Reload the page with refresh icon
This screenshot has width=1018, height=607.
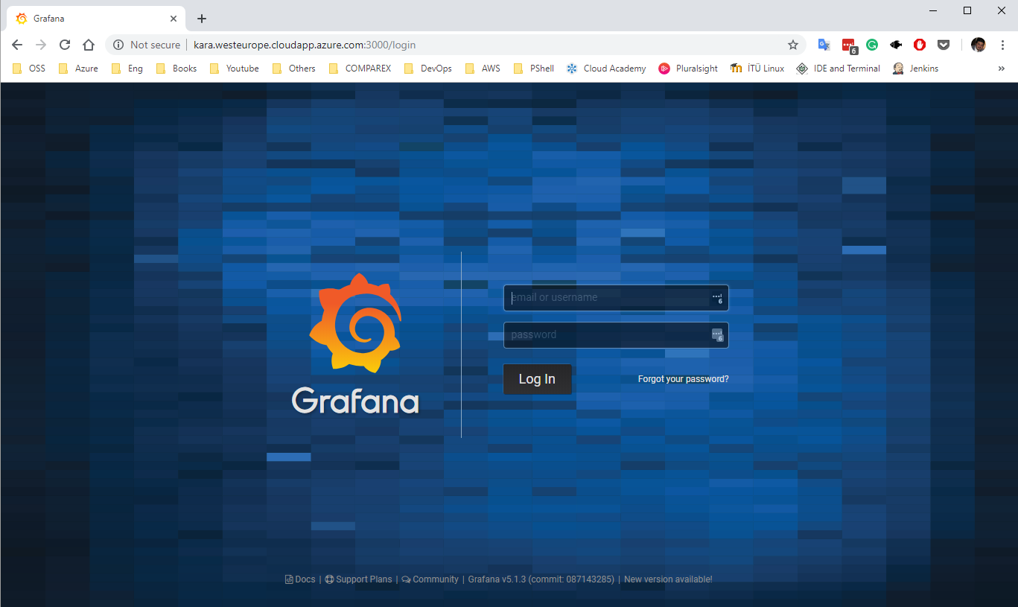[65, 45]
